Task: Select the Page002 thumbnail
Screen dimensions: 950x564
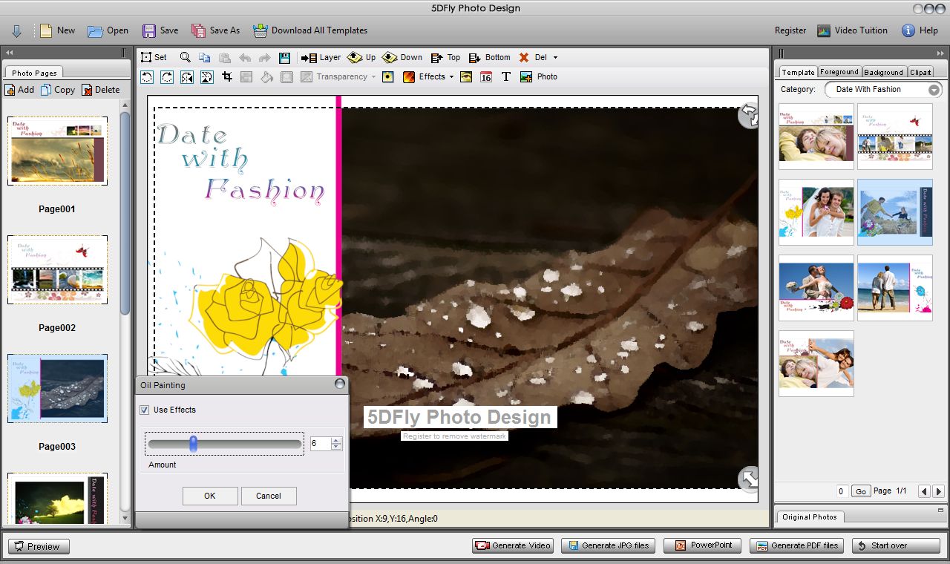Action: point(57,270)
